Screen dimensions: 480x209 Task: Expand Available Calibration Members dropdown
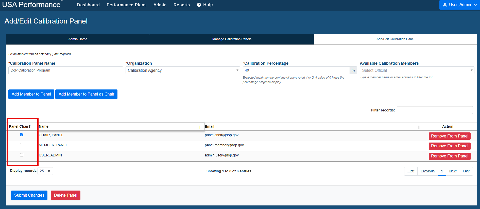click(417, 70)
